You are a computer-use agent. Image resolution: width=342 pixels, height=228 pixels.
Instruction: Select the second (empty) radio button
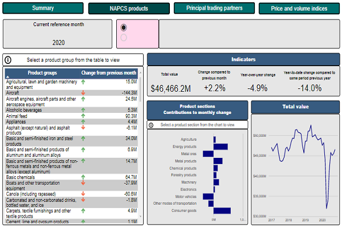tap(124, 38)
